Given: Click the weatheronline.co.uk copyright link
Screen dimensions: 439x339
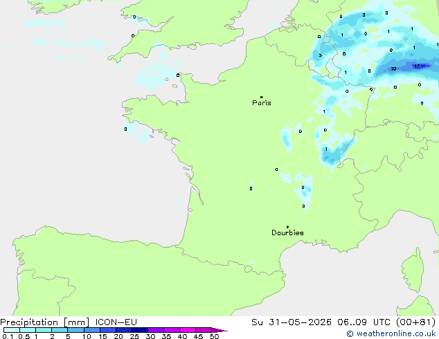Looking at the screenshot, I should 391,333.
